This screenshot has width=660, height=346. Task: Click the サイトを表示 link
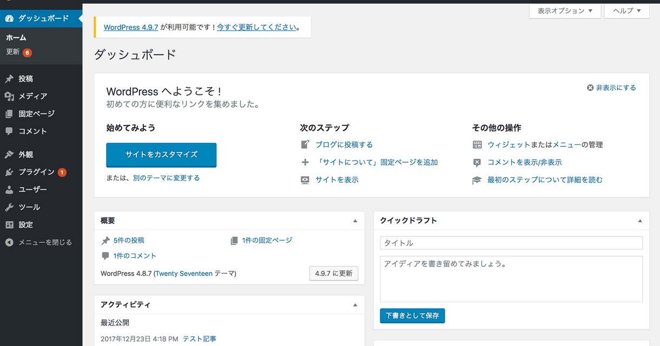coord(337,180)
